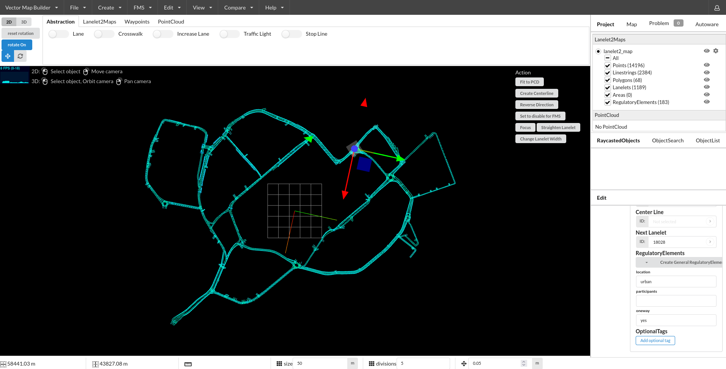The width and height of the screenshot is (726, 369).
Task: Enable the Traffic Light switch
Action: [229, 34]
